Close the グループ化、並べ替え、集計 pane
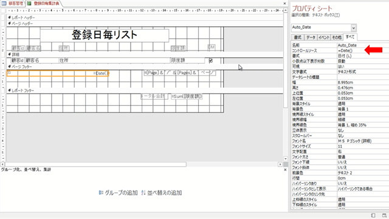The image size is (389, 219). (x=285, y=170)
